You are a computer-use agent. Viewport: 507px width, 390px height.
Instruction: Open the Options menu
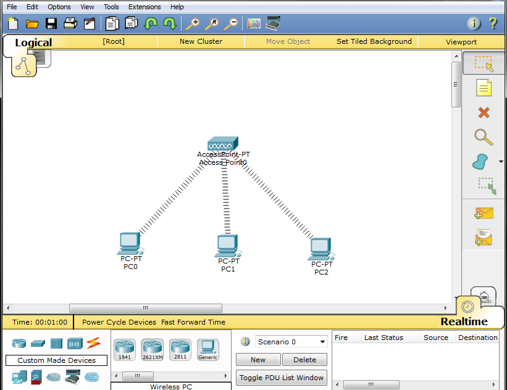click(59, 7)
